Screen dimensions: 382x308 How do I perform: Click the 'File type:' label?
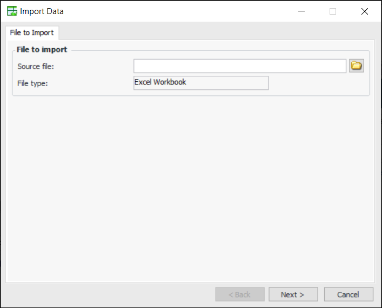pos(32,83)
